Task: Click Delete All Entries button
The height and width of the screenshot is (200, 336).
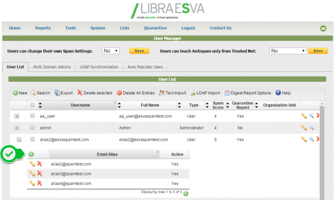Action: tap(135, 93)
